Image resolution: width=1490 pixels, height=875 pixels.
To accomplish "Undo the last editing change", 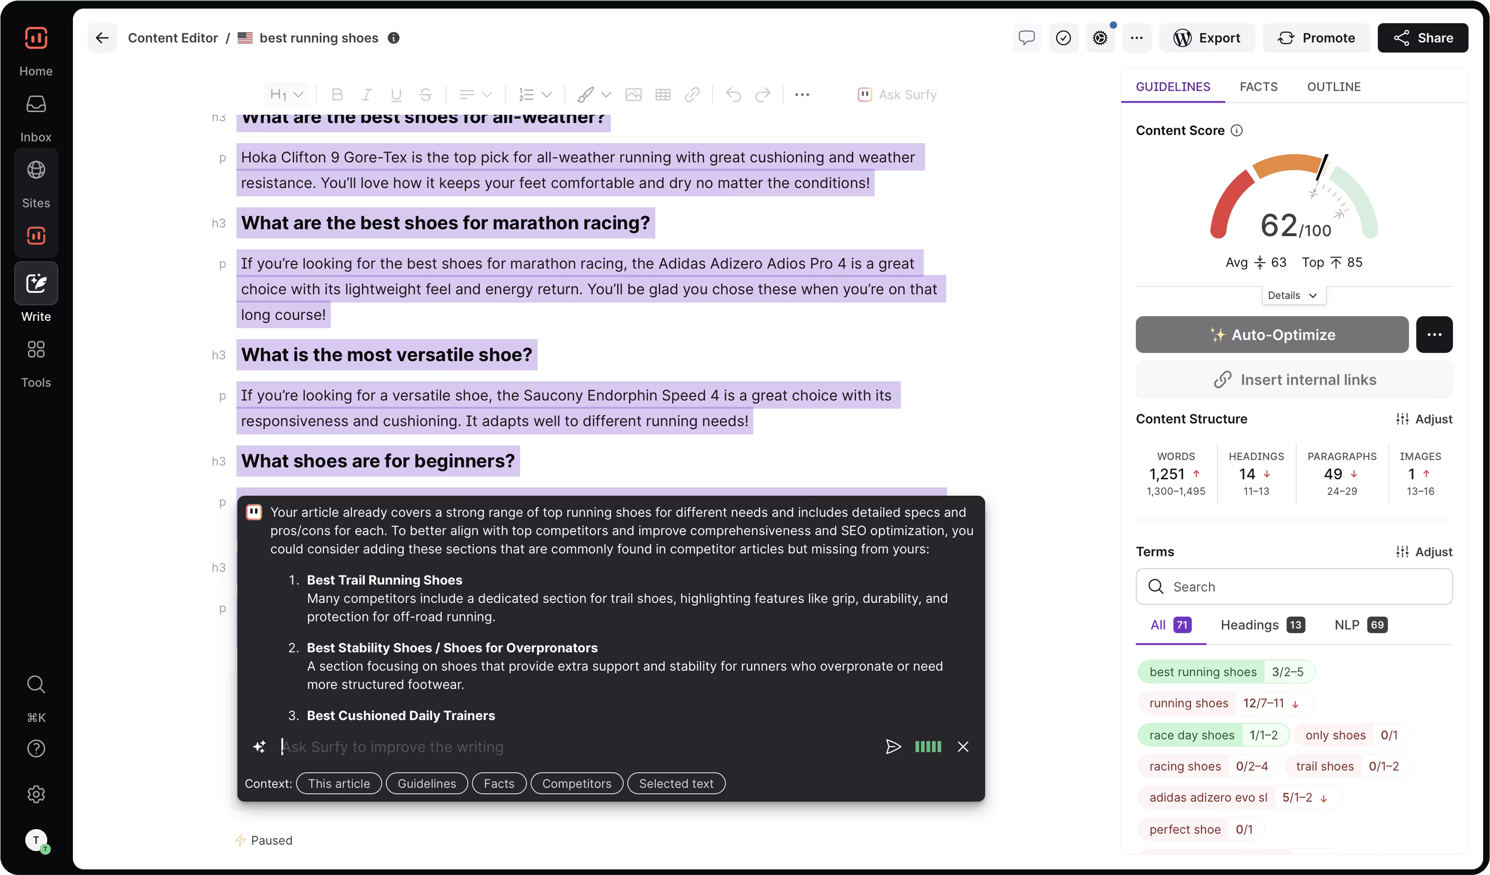I will pyautogui.click(x=733, y=94).
